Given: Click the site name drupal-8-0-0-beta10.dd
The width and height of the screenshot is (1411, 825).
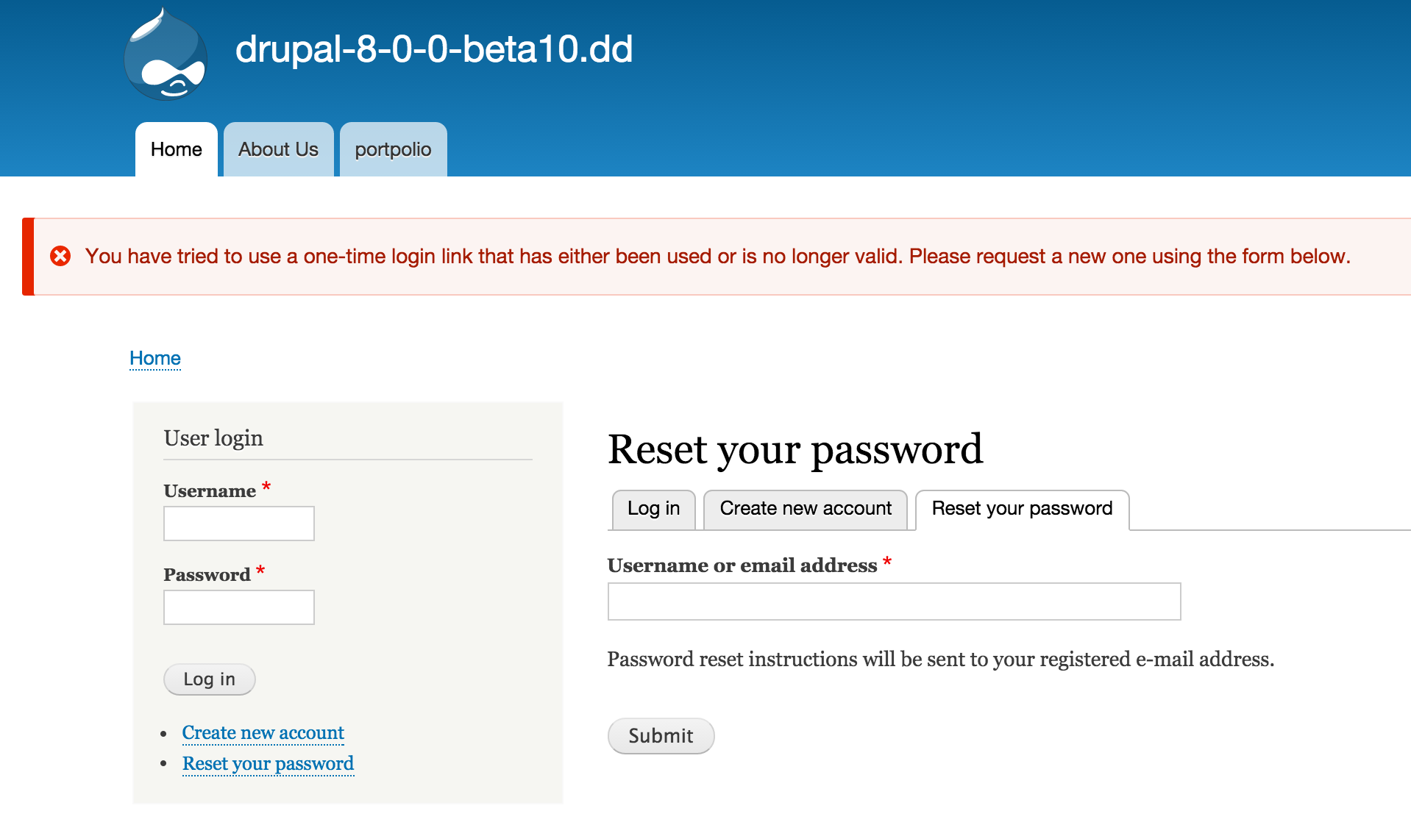Looking at the screenshot, I should point(434,50).
